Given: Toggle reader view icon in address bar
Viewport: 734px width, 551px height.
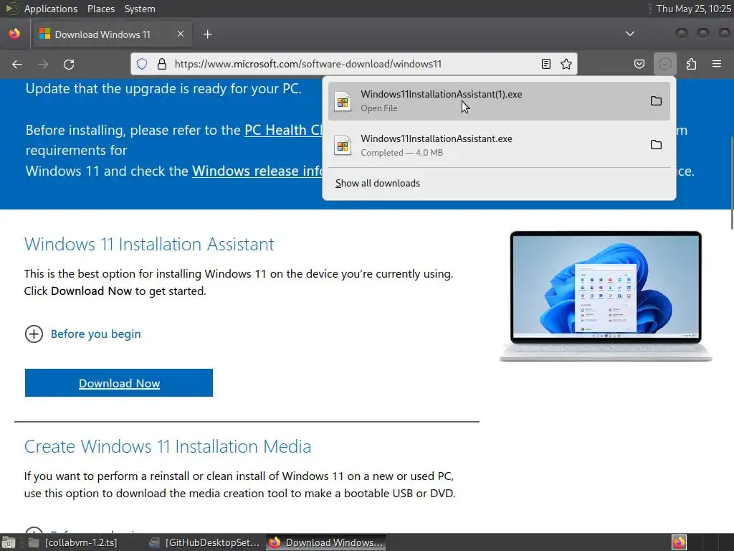Looking at the screenshot, I should (545, 64).
